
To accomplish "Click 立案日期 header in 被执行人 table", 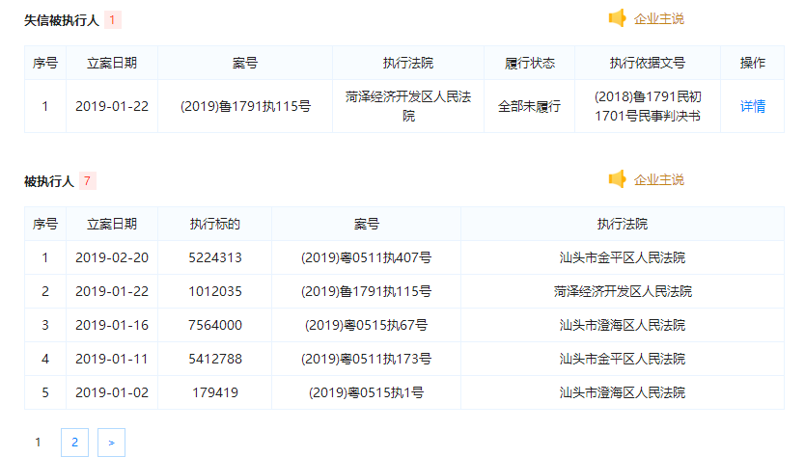I will (x=112, y=224).
